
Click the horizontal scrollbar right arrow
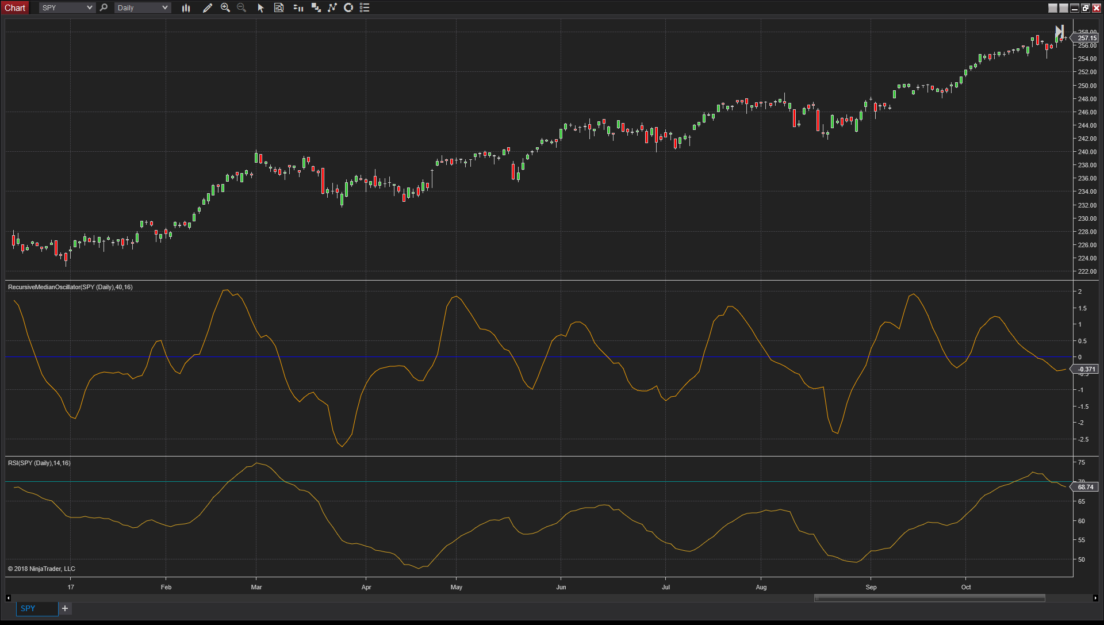[x=1095, y=598]
